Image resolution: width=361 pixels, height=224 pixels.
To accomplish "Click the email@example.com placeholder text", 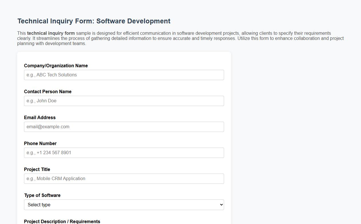I will click(48, 127).
